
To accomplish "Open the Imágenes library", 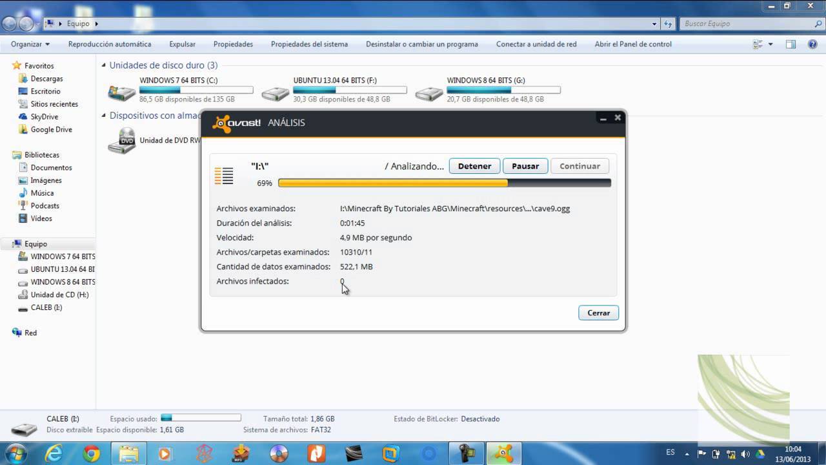I will coord(46,181).
